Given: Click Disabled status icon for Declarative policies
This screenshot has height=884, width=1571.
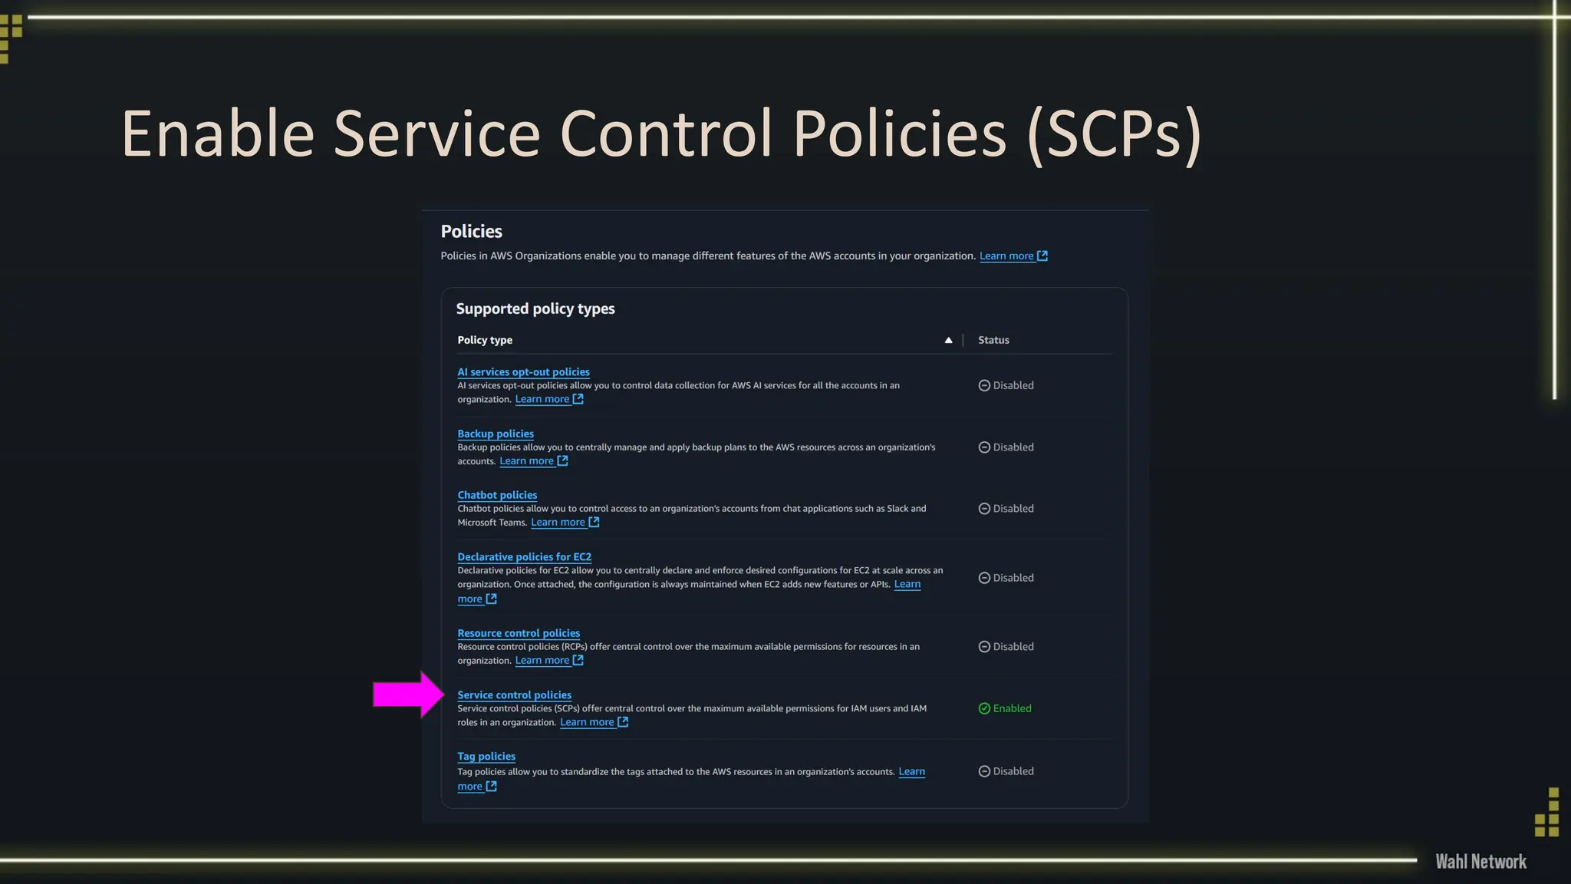Looking at the screenshot, I should (984, 578).
